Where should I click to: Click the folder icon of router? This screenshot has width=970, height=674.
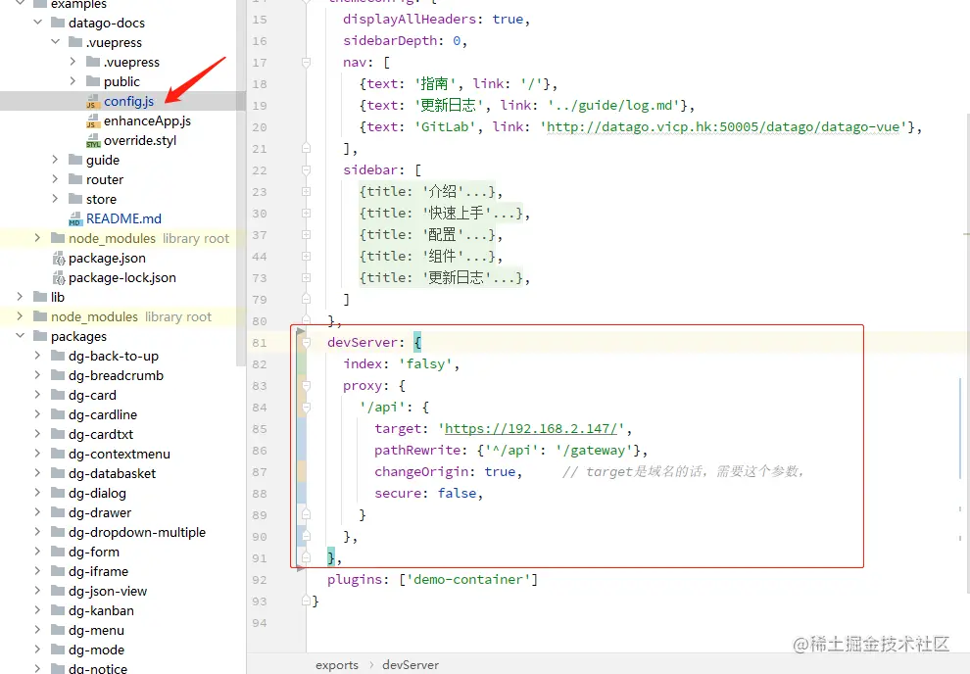coord(74,179)
